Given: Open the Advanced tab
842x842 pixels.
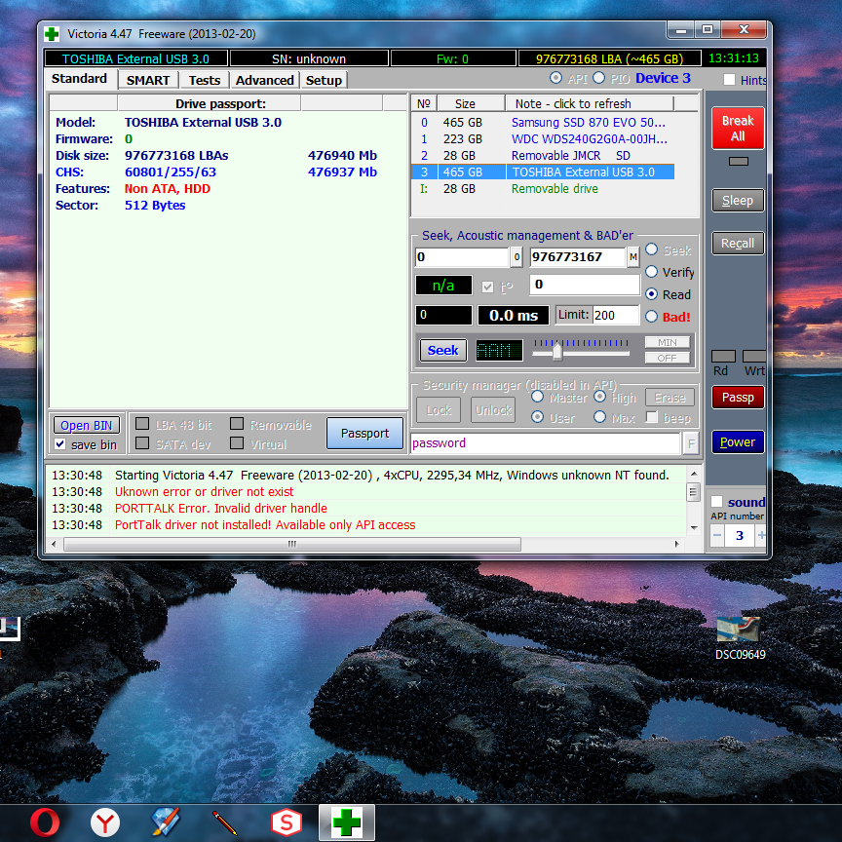Looking at the screenshot, I should click(x=264, y=80).
